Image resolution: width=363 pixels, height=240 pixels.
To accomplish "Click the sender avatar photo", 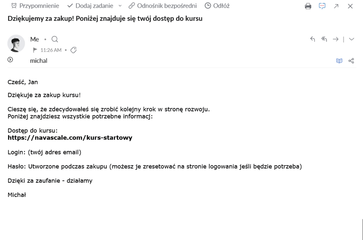I will click(16, 43).
